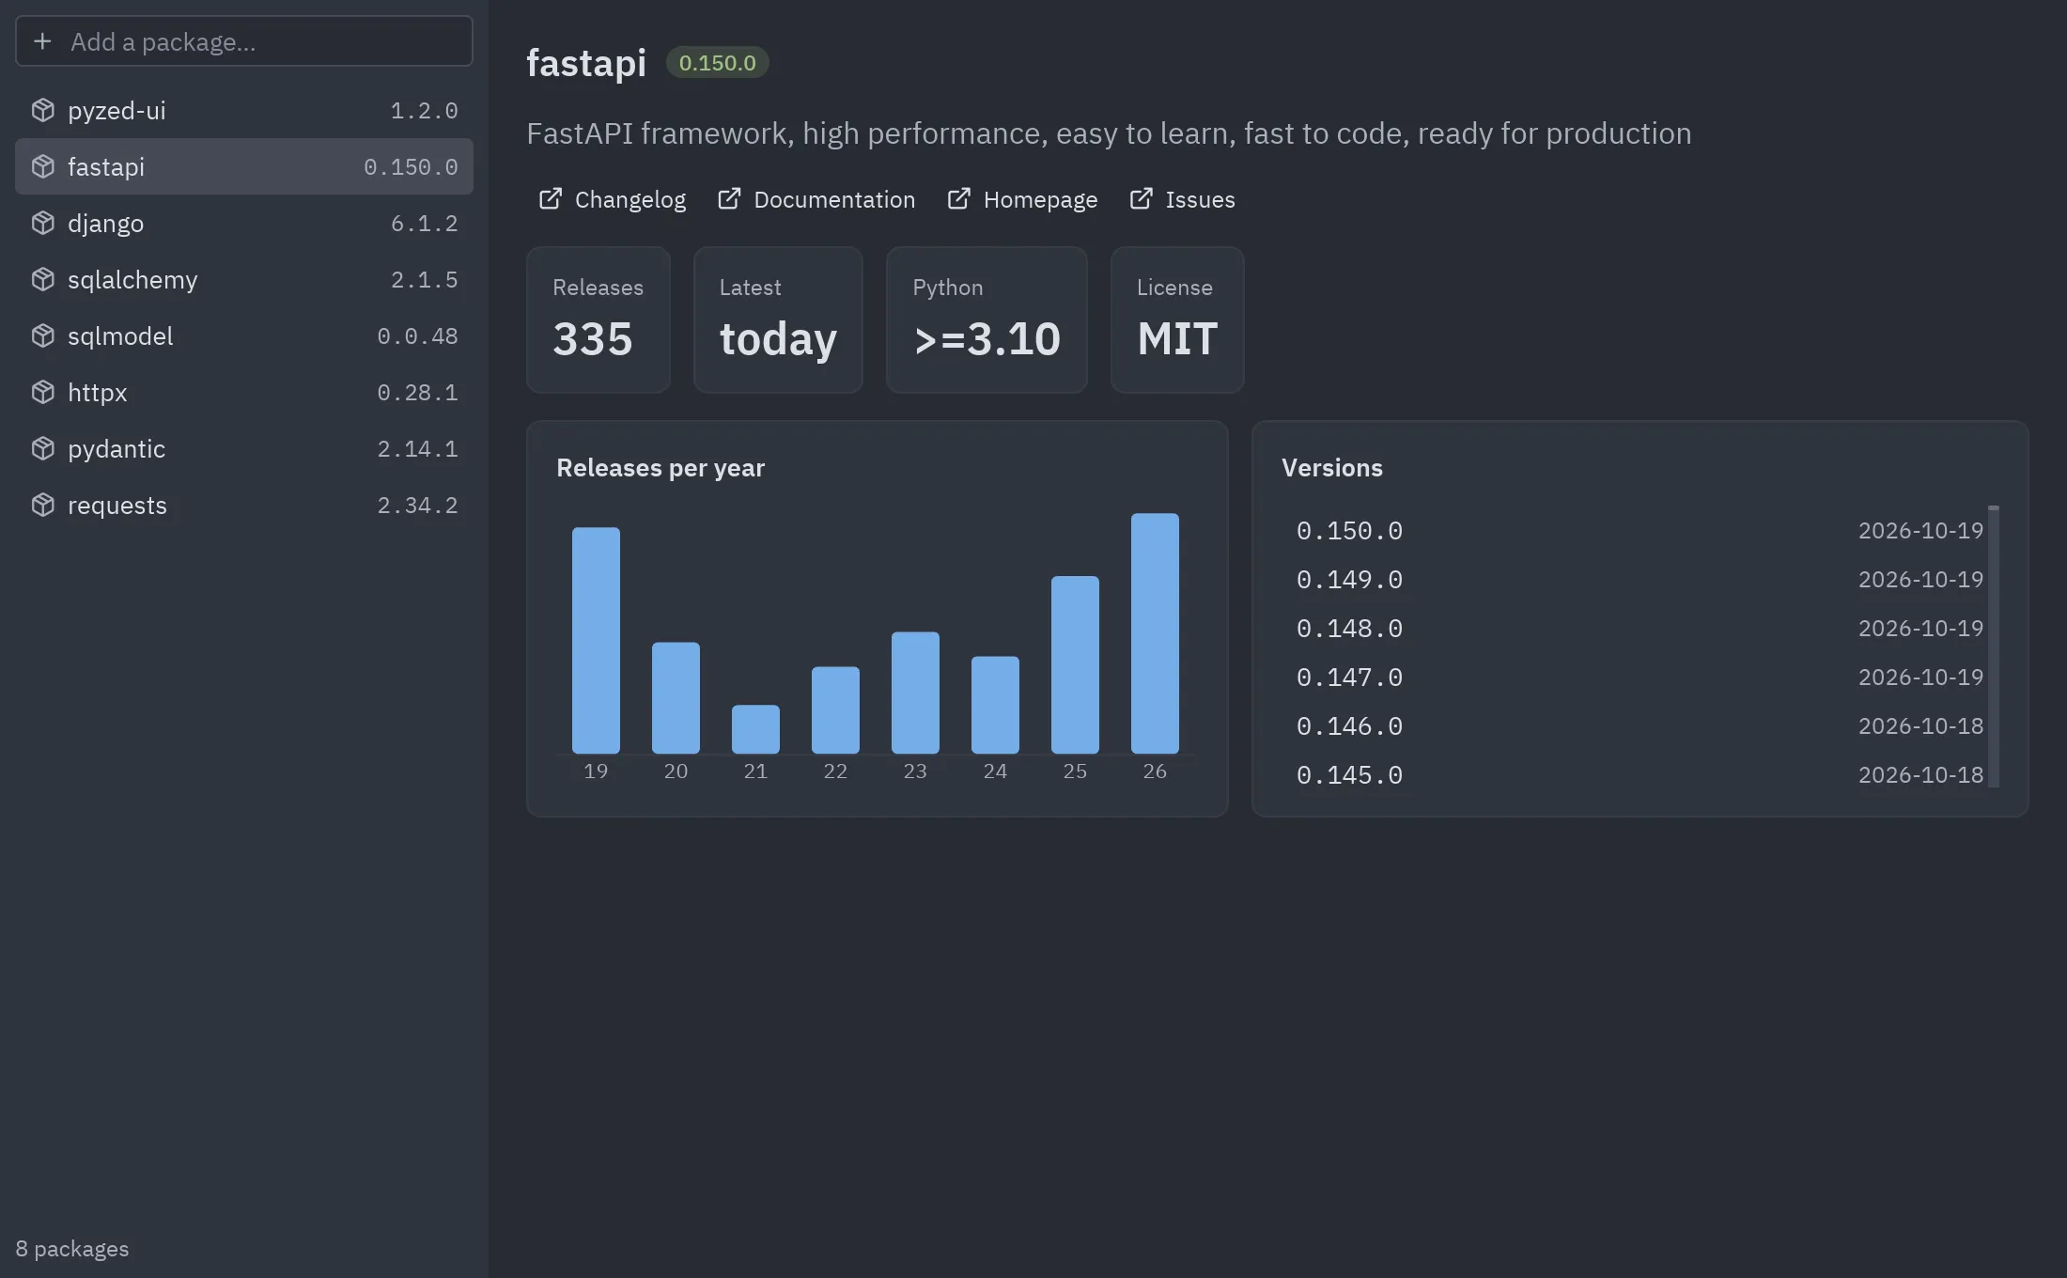This screenshot has height=1278, width=2067.
Task: Click the 2019 bar in releases chart
Action: click(x=596, y=640)
